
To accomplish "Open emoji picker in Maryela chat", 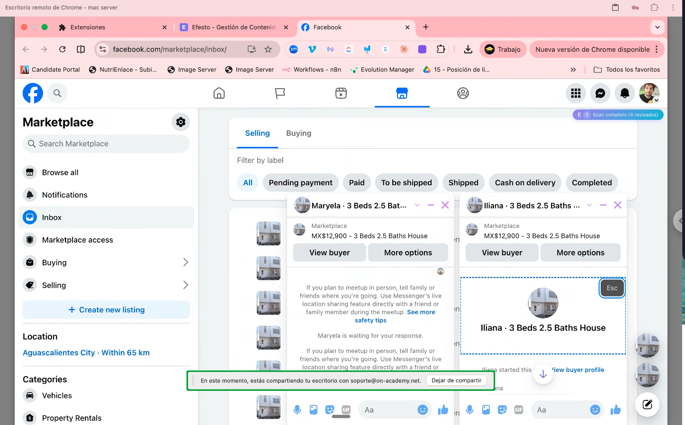I will point(423,410).
